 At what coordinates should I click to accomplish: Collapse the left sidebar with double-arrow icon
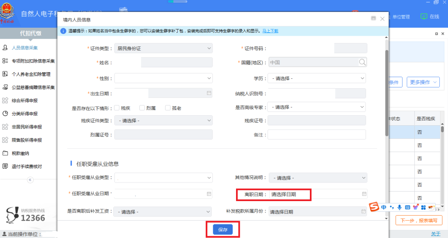pyautogui.click(x=30, y=180)
